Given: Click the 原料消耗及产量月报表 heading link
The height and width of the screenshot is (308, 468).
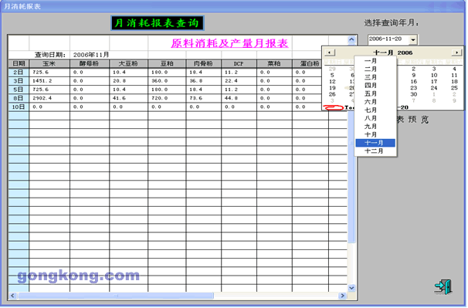Looking at the screenshot, I should click(x=229, y=43).
